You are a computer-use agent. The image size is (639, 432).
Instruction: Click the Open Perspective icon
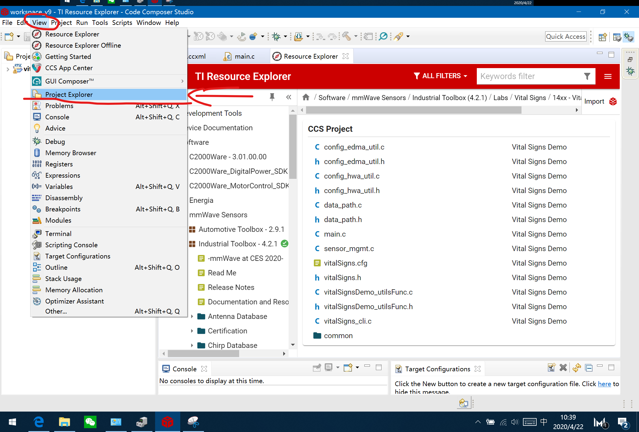click(x=603, y=37)
